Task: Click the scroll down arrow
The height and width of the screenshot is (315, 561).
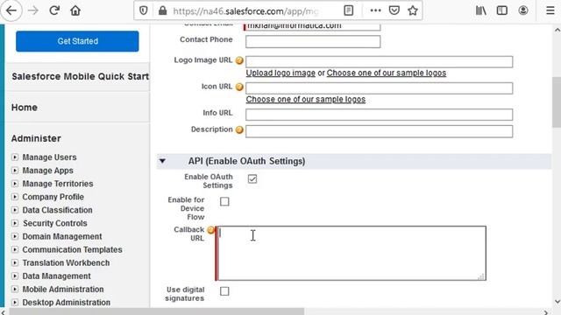Action: point(557,302)
